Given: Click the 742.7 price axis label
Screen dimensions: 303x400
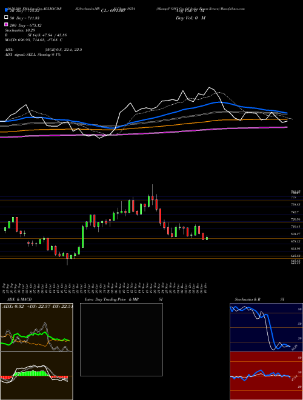Looking at the screenshot, I should click(x=295, y=212).
